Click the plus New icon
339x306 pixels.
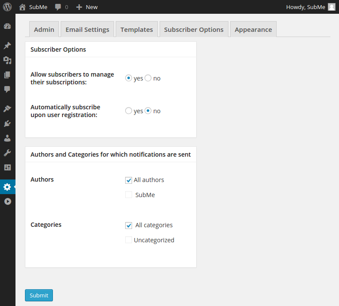(79, 7)
